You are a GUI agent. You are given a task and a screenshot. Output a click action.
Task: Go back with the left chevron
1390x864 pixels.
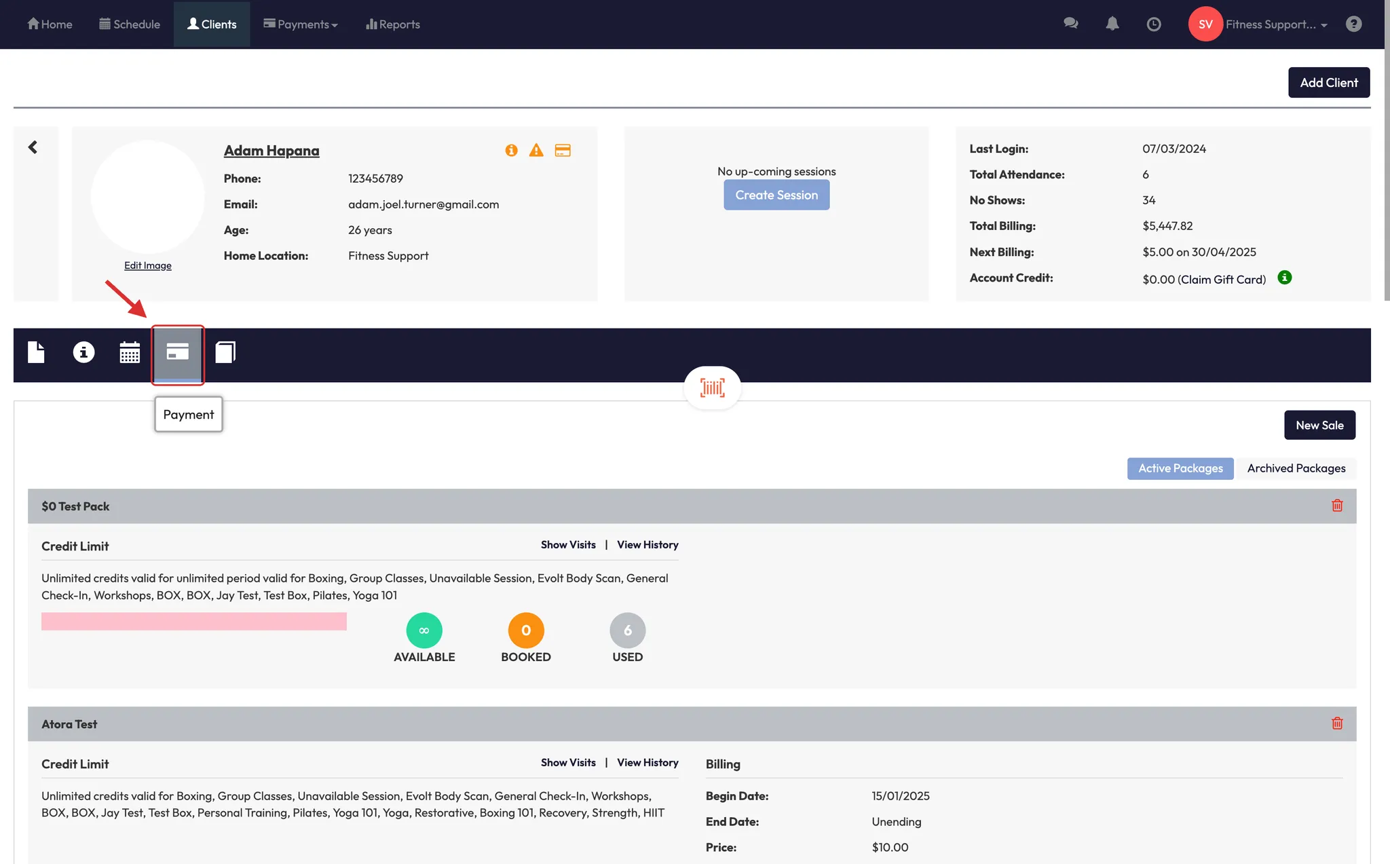[x=33, y=147]
